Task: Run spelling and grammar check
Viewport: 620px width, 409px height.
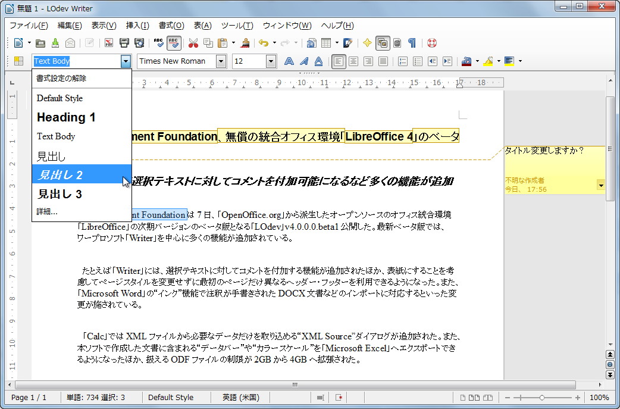Action: tap(158, 43)
